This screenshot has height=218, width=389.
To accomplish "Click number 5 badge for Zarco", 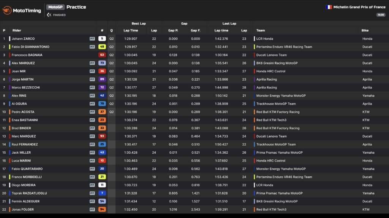I will [102, 39].
